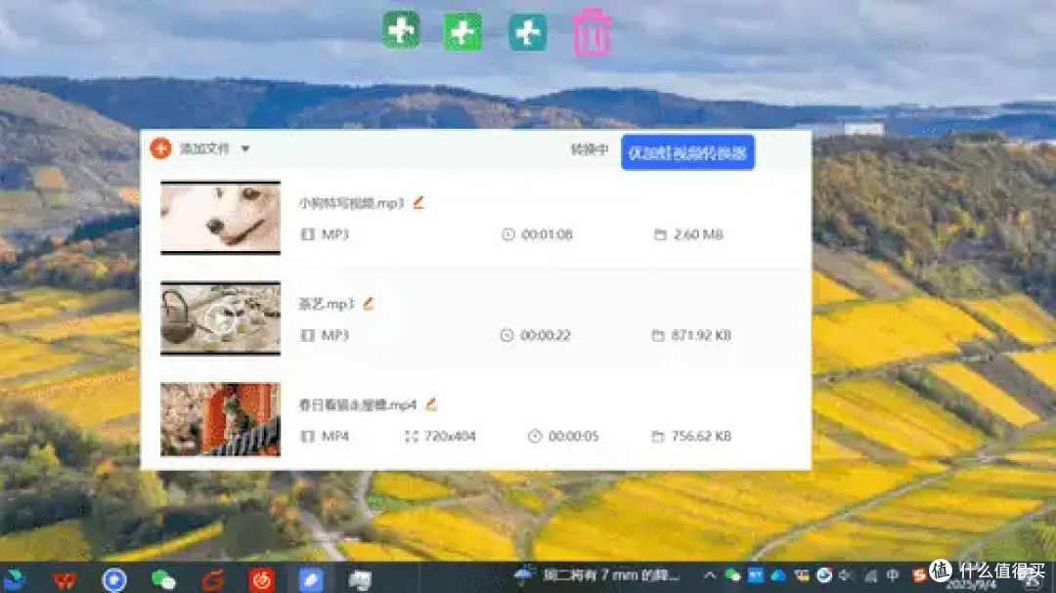Rename the 小狗 mp3 file via pencil icon
Screen dimensions: 1056x593
click(x=418, y=202)
